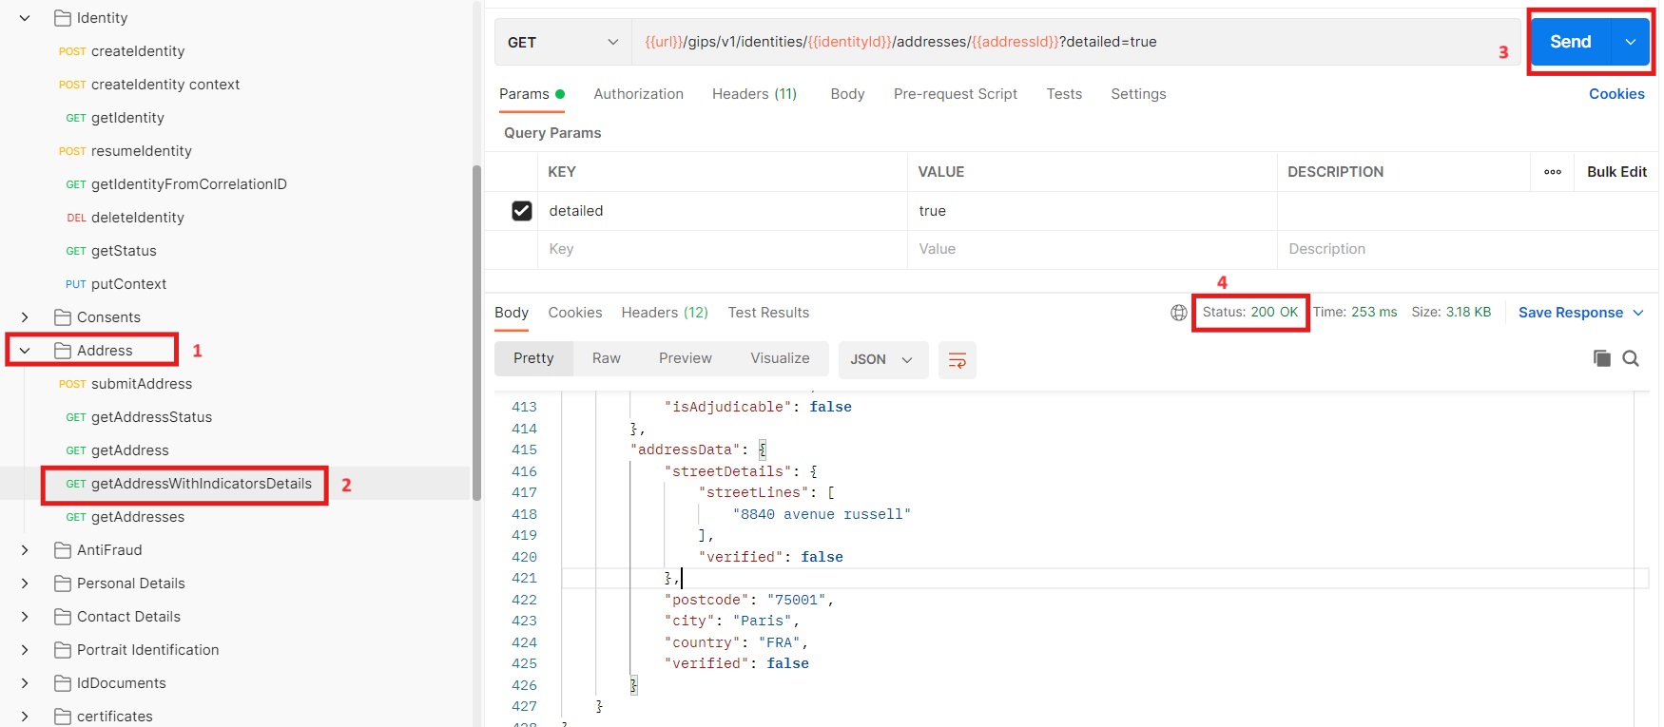The image size is (1664, 727).
Task: Open the Save Response dropdown
Action: 1638,313
